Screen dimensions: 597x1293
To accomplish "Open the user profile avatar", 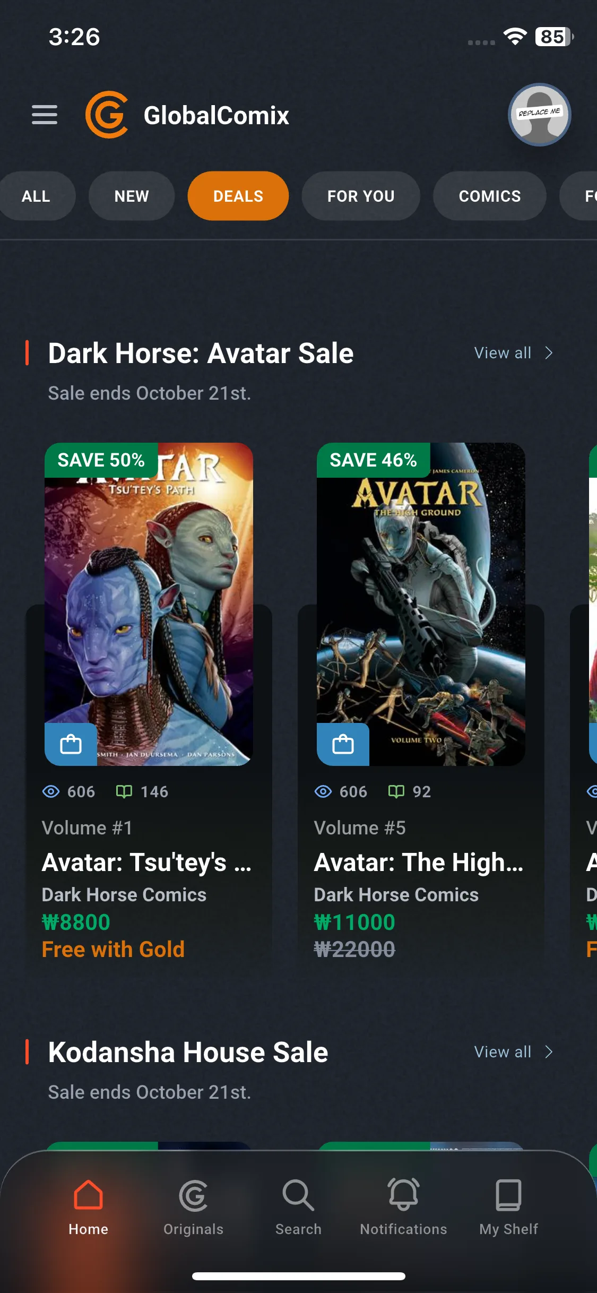I will (539, 115).
